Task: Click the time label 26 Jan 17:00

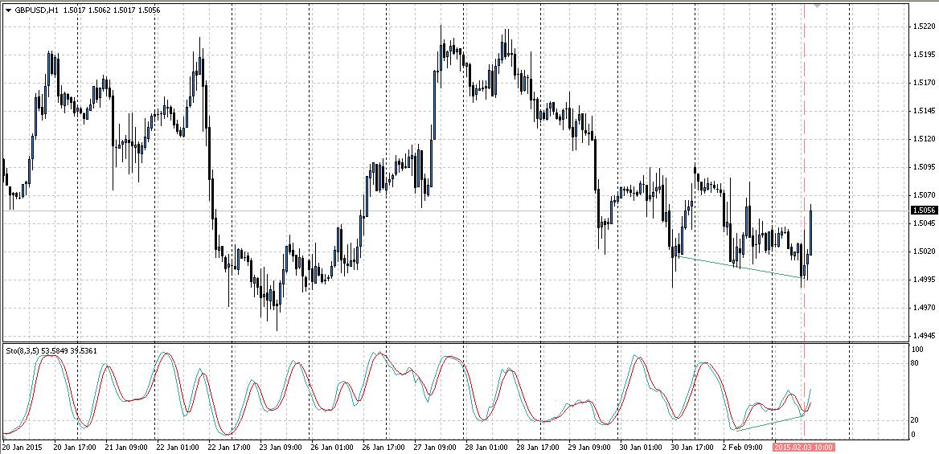Action: pyautogui.click(x=383, y=448)
